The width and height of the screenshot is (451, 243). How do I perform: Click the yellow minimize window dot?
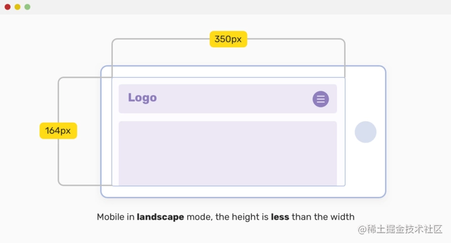point(17,7)
